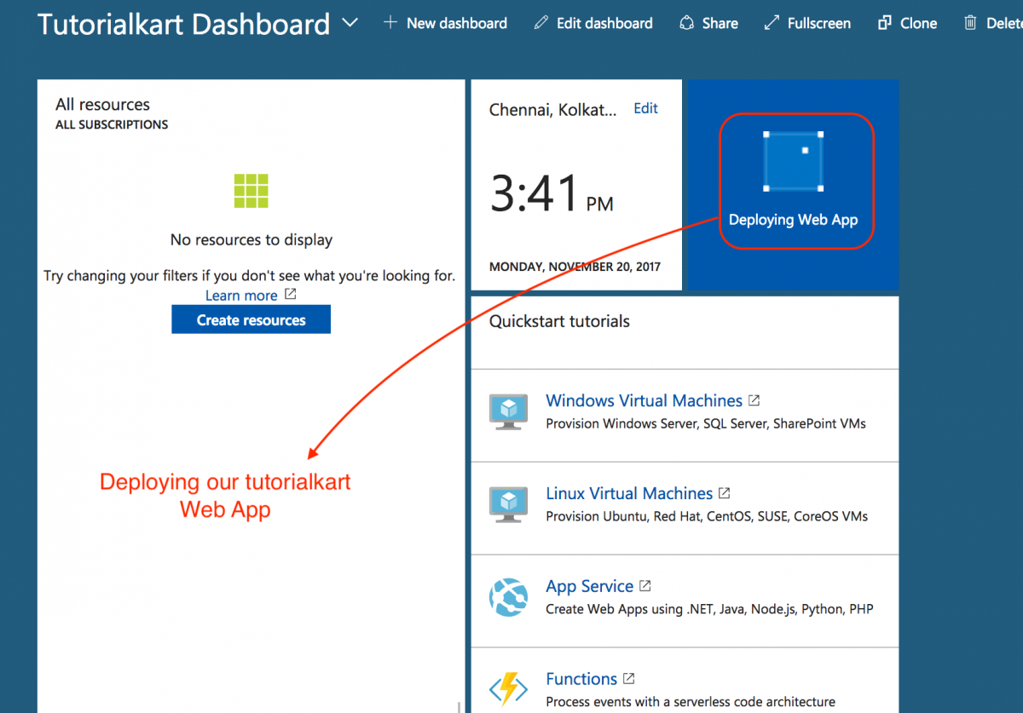Image resolution: width=1023 pixels, height=713 pixels.
Task: Open Linux Virtual Machines tutorial link
Action: (629, 493)
